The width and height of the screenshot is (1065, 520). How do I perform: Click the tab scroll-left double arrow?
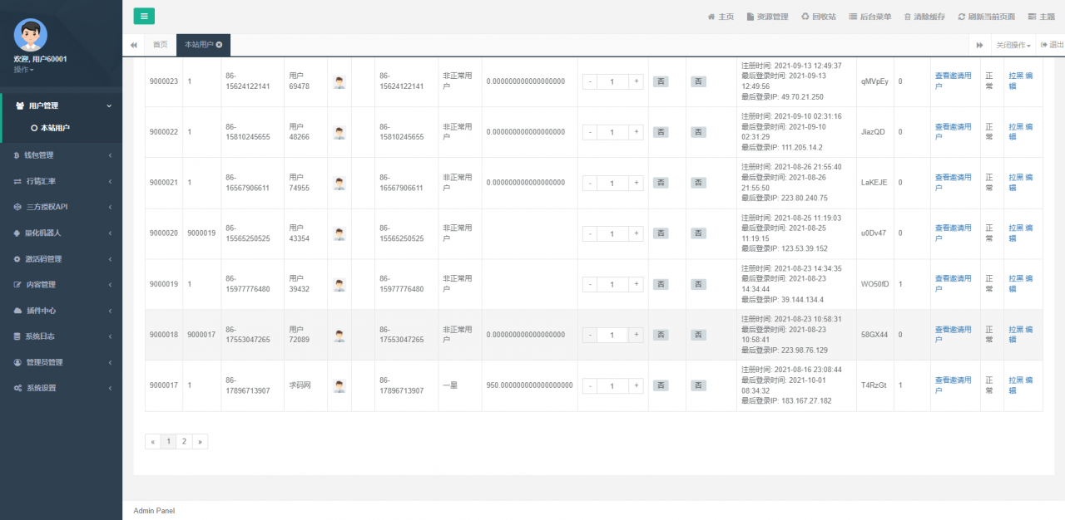tap(134, 45)
